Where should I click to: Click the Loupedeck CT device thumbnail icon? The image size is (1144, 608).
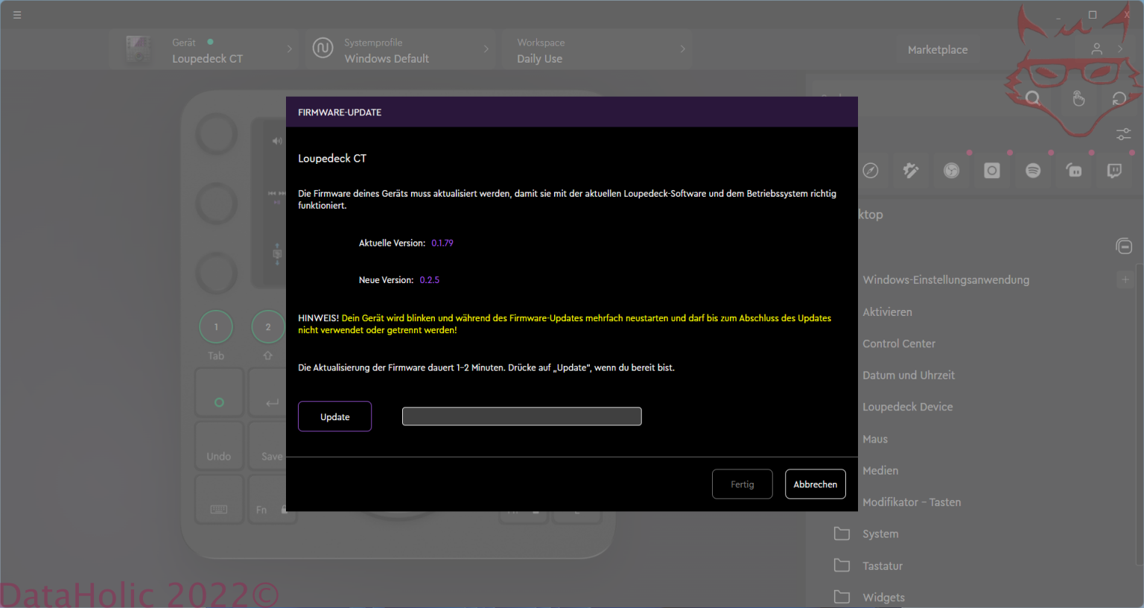coord(139,49)
